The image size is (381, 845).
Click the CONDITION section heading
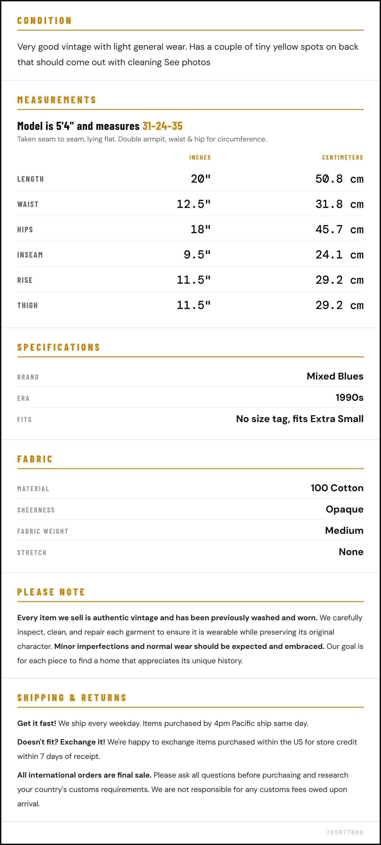[x=44, y=21]
